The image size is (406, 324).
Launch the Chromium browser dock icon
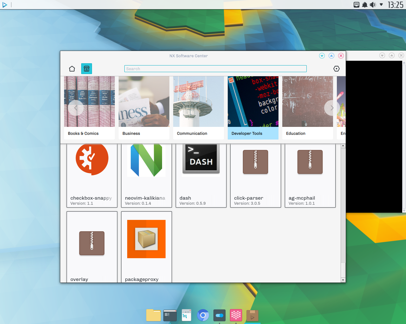(203, 315)
